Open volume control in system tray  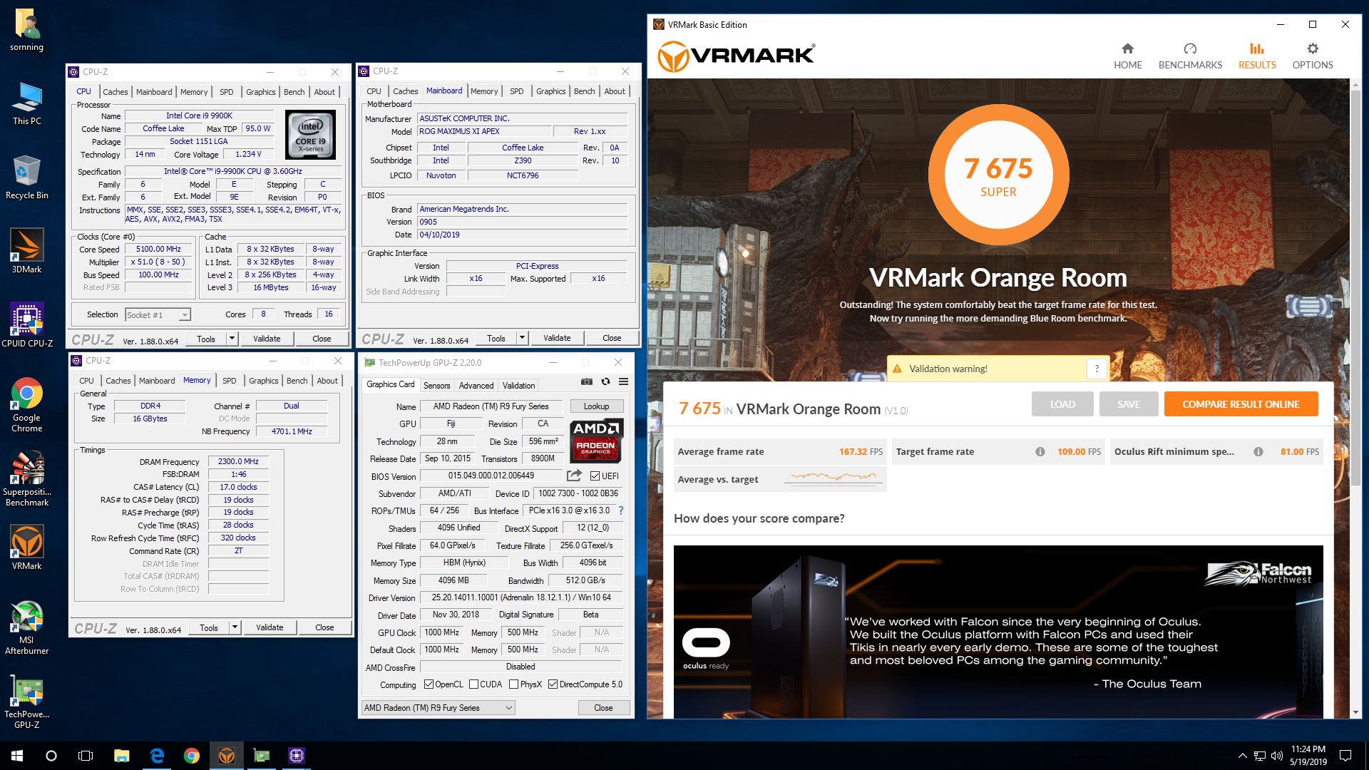1276,756
